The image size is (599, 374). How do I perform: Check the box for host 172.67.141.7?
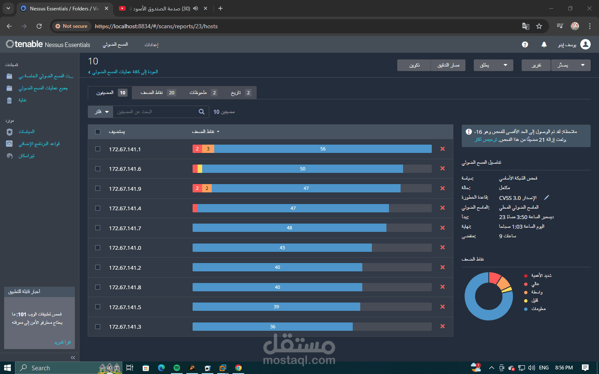pos(98,228)
